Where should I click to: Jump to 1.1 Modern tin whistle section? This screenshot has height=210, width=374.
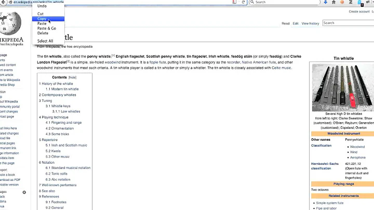[x=62, y=89]
